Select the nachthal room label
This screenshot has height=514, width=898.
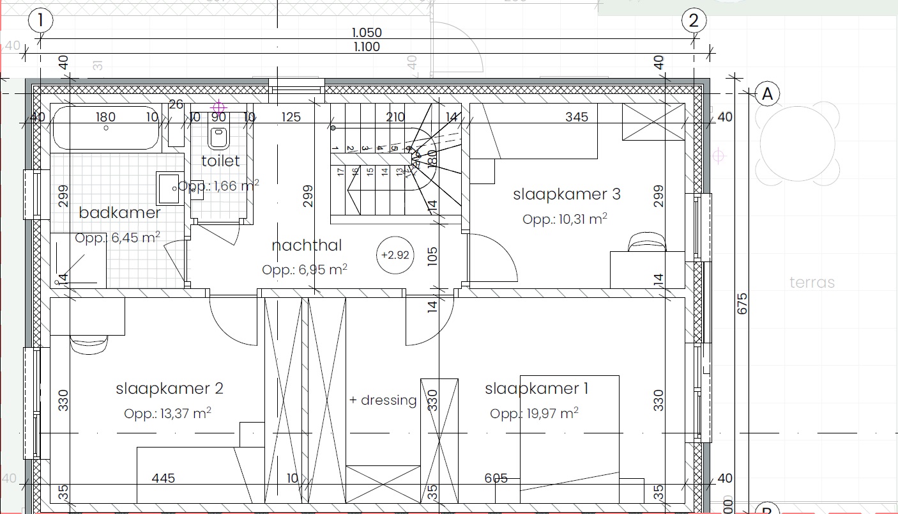point(307,245)
